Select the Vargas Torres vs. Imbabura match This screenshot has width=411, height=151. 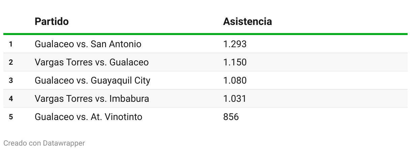pyautogui.click(x=92, y=99)
